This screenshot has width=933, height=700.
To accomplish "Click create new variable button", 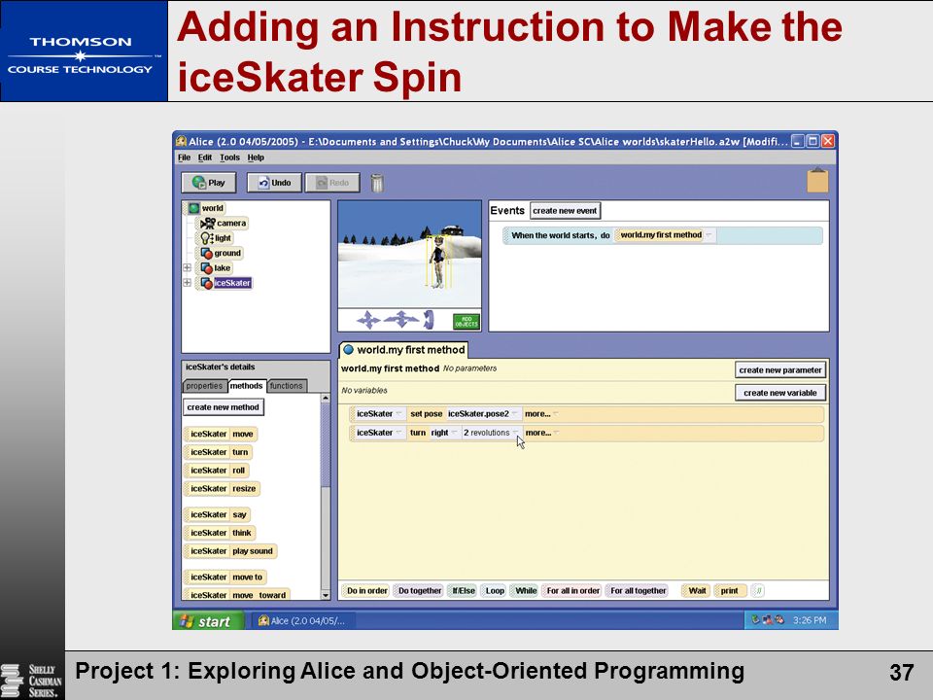I will click(780, 393).
